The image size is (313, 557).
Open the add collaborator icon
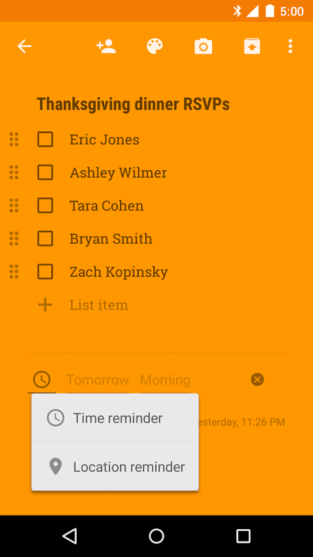106,46
